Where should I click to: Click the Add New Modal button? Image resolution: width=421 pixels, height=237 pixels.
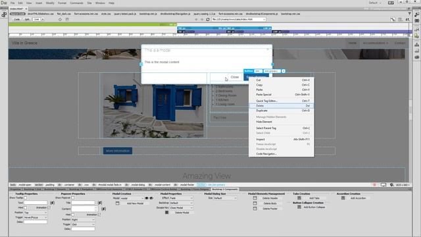pos(135,203)
